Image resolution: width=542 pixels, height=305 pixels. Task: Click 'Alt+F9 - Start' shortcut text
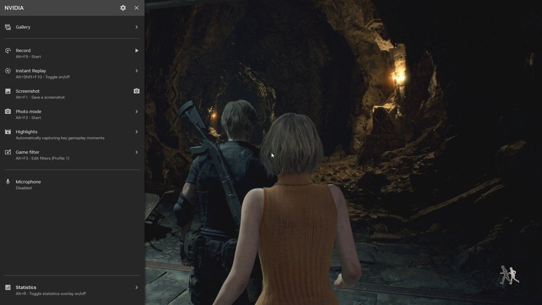[28, 57]
